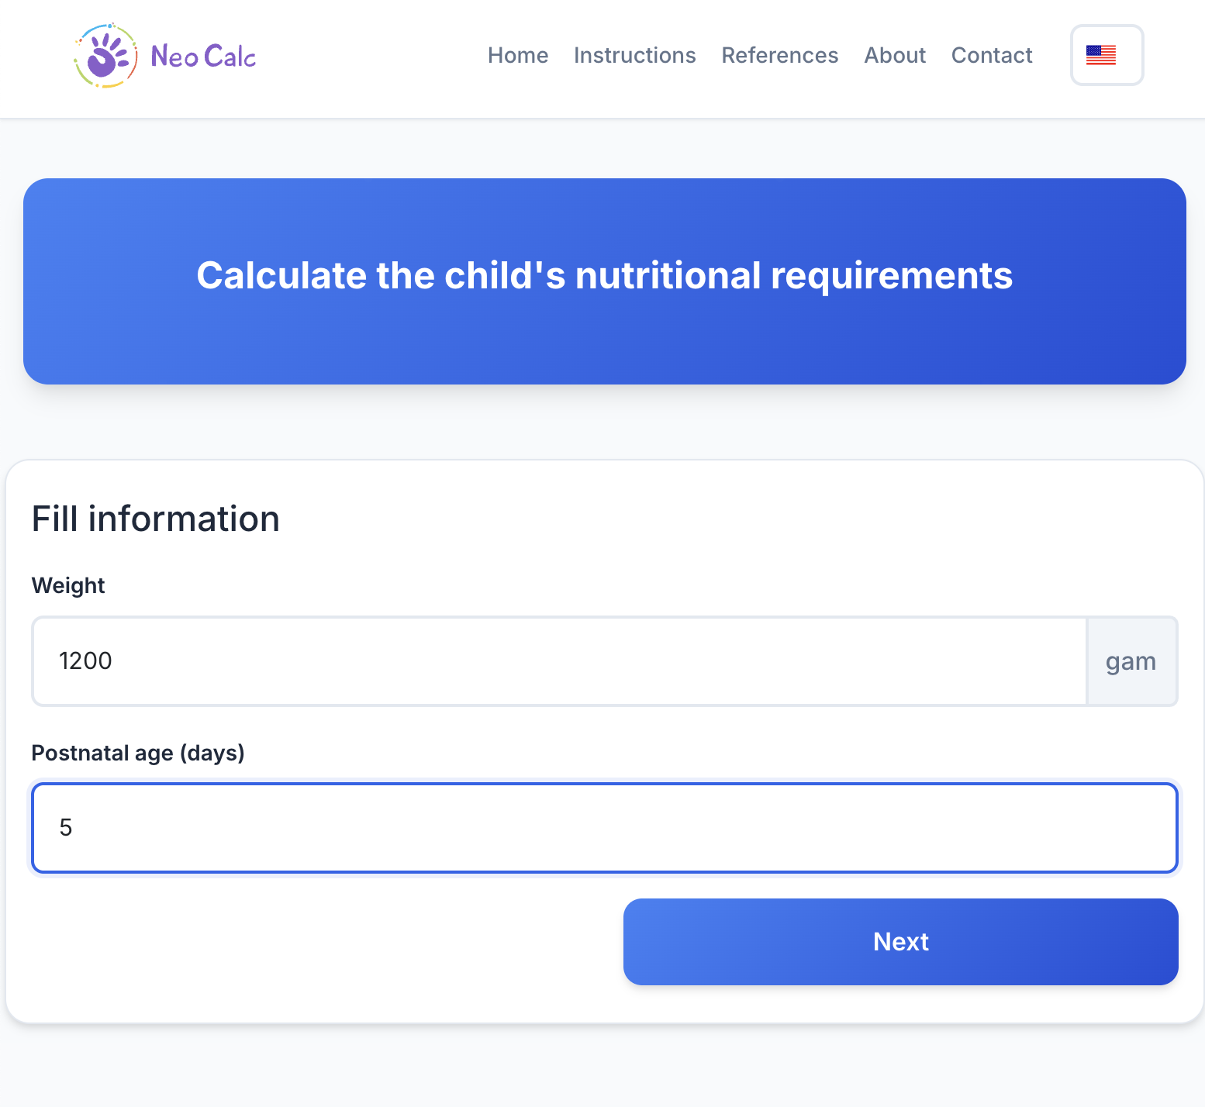Click the Postnatal age (days) label

point(138,753)
